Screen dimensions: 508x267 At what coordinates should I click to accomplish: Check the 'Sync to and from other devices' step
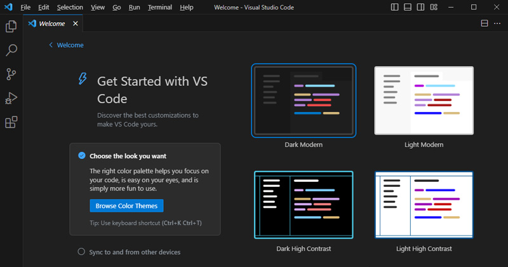tap(81, 252)
